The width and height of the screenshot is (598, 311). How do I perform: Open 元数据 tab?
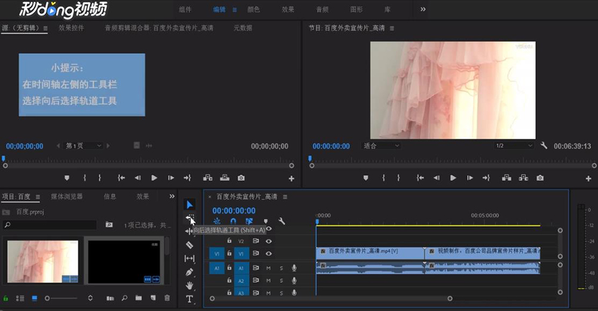[x=243, y=28]
